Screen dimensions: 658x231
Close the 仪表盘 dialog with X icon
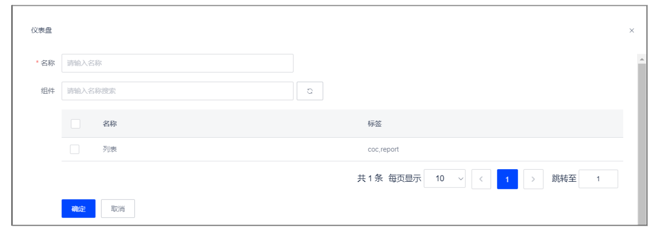point(632,31)
